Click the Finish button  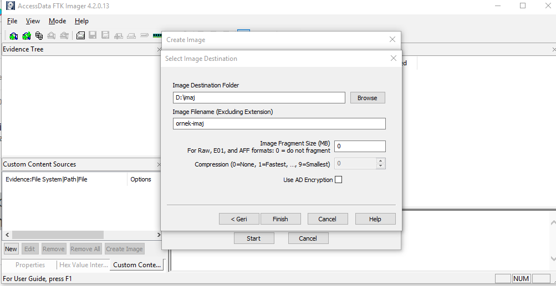280,219
